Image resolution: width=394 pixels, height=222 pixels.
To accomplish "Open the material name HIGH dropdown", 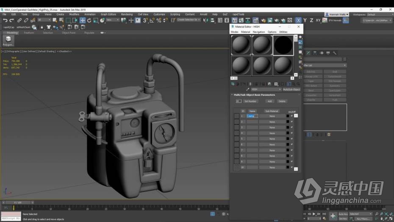I will point(266,90).
